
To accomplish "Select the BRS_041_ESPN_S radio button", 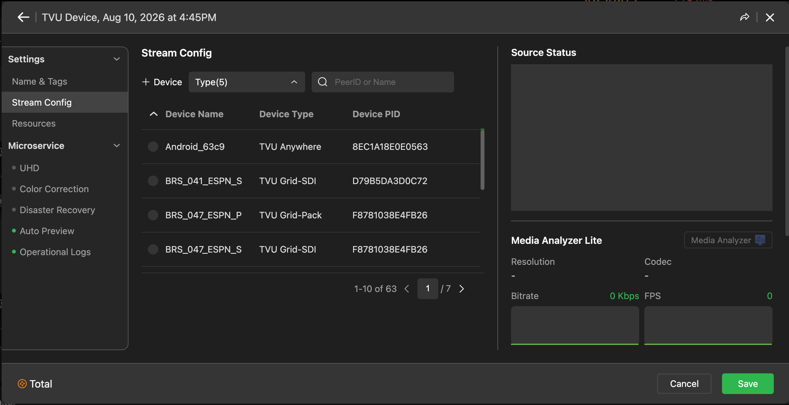I will tap(153, 181).
